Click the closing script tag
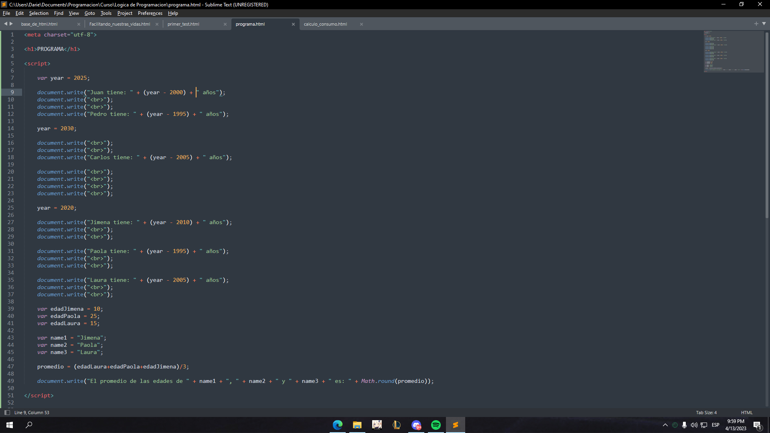 coord(39,395)
